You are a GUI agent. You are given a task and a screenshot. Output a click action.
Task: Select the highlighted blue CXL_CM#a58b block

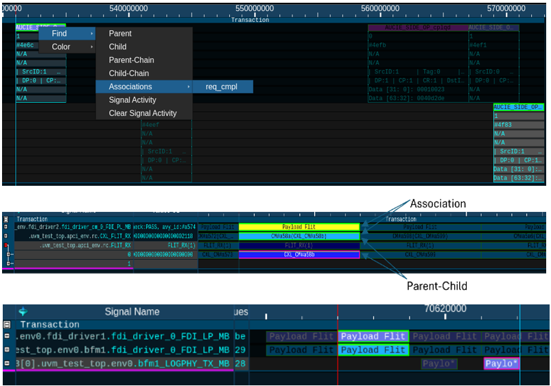click(x=299, y=254)
